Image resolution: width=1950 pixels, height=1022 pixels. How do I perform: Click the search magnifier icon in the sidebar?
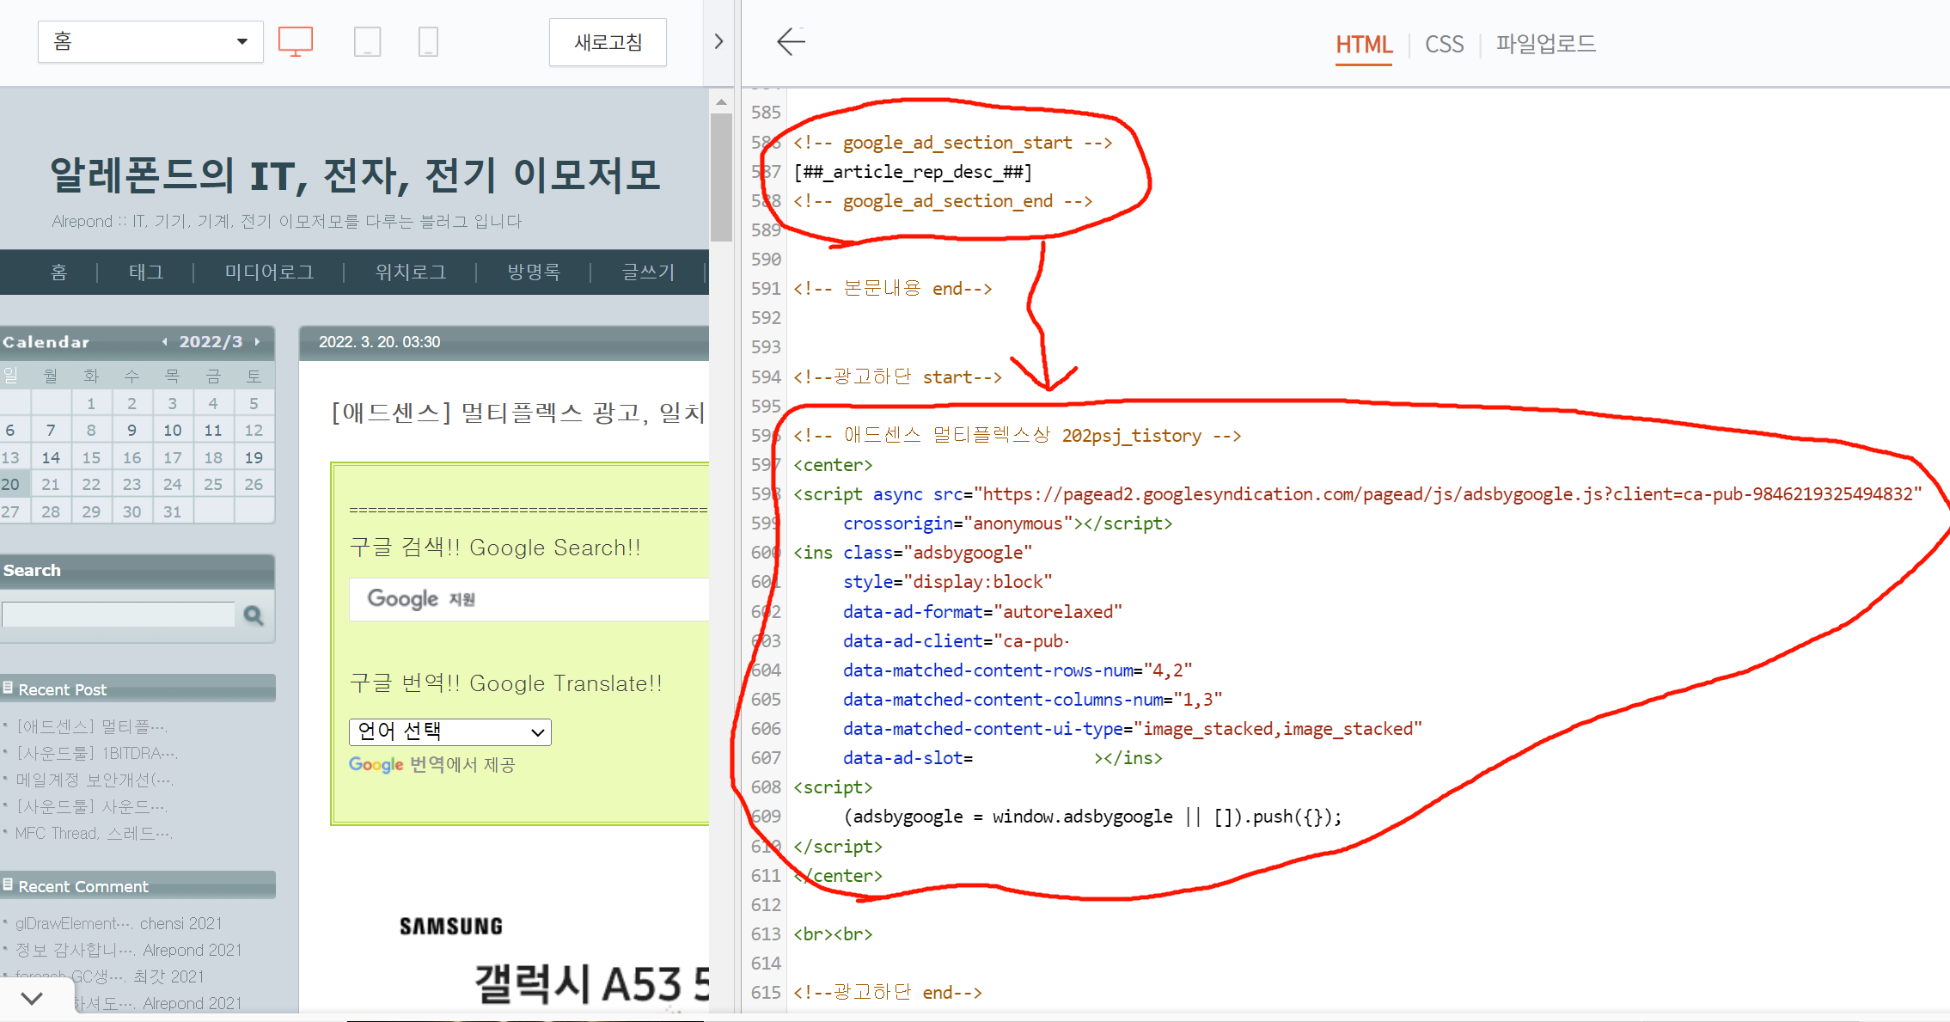coord(254,615)
